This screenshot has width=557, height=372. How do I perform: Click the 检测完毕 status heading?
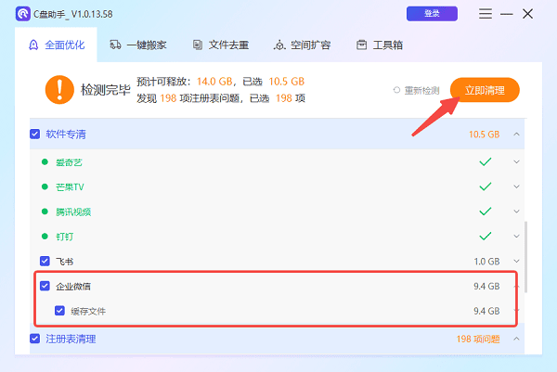(x=106, y=90)
